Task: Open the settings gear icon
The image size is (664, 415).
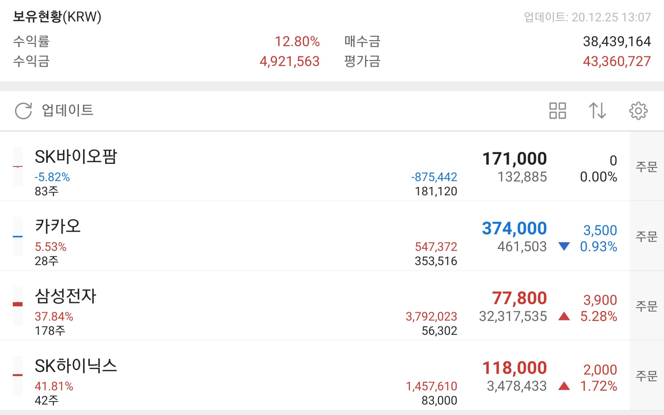Action: coord(638,111)
